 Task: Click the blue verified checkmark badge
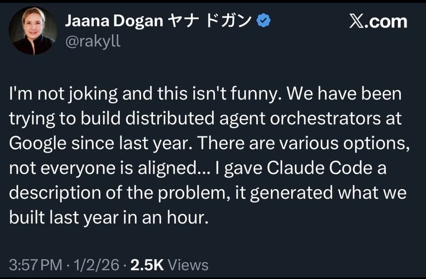coord(264,21)
